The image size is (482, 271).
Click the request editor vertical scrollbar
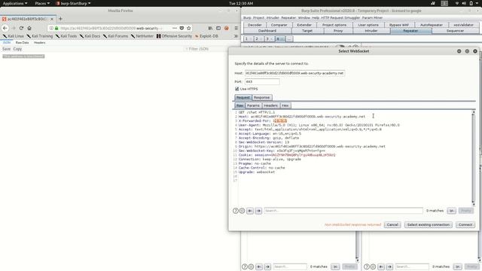coord(474,158)
